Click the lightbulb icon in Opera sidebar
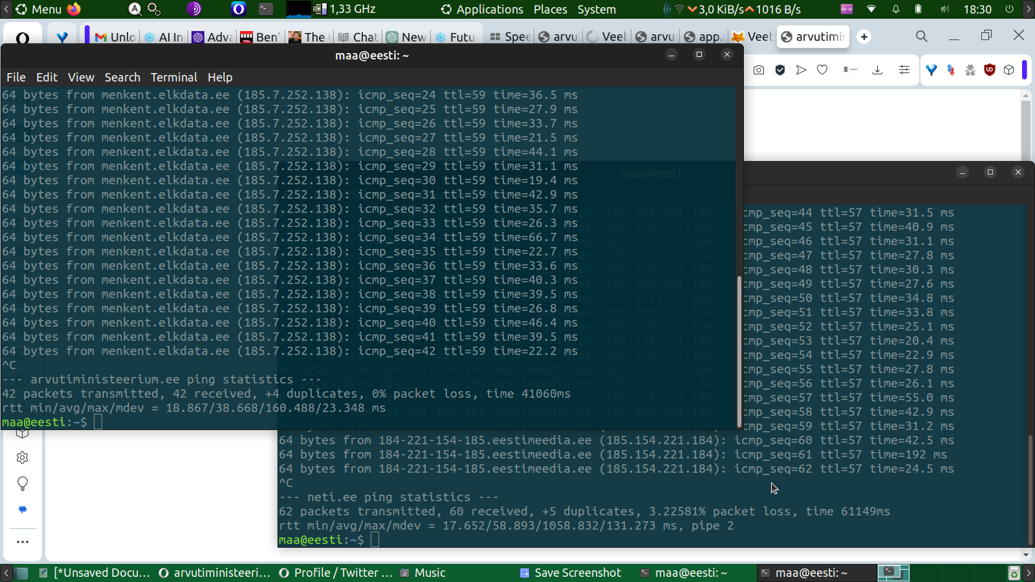 tap(23, 484)
